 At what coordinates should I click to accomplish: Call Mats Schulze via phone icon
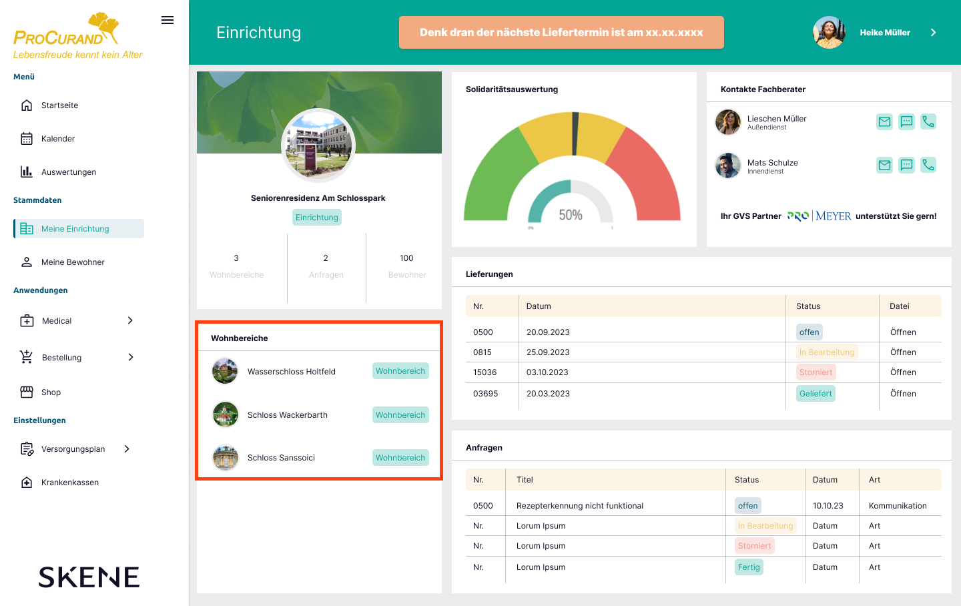coord(928,165)
